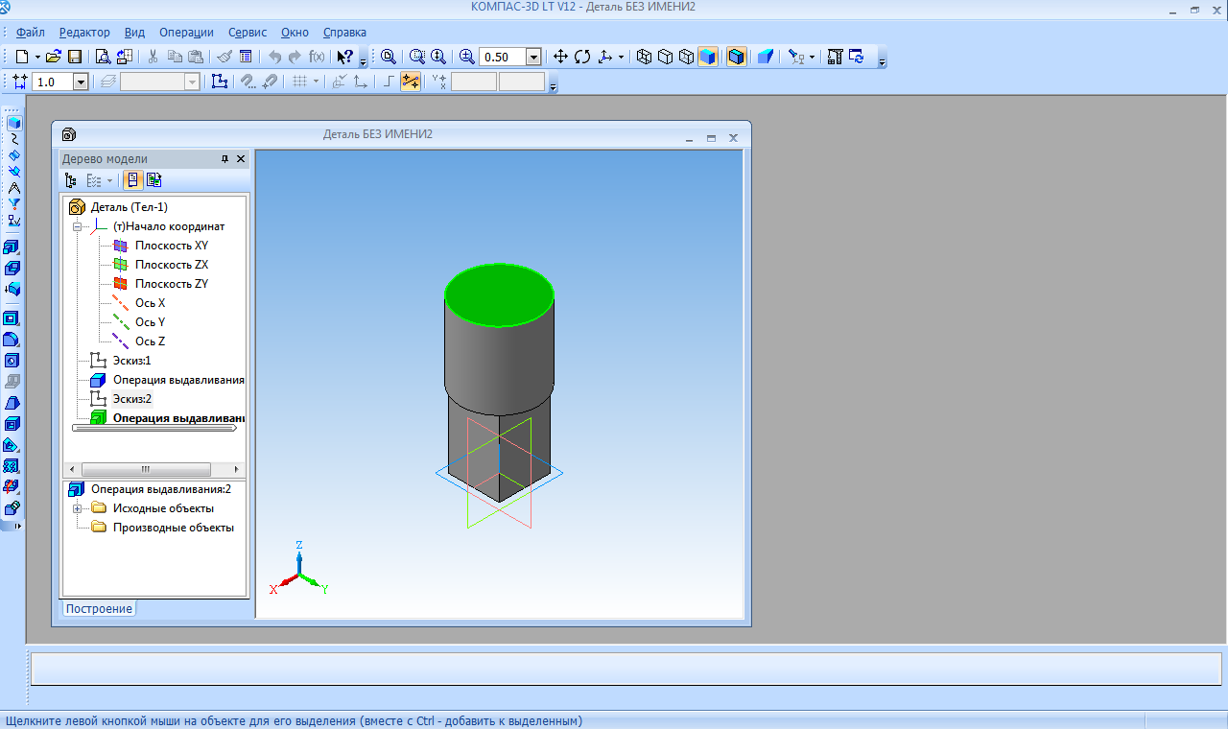Open the Вид menu
This screenshot has width=1228, height=729.
135,32
